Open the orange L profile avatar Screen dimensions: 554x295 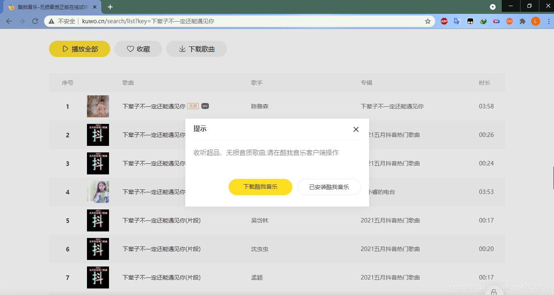tap(536, 21)
